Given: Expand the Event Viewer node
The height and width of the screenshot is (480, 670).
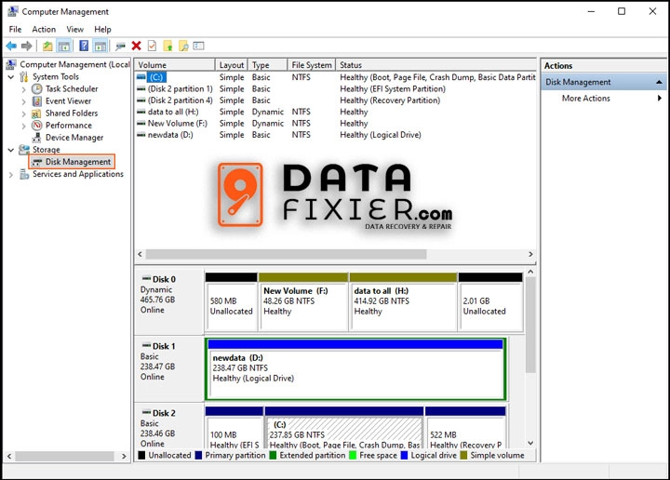Looking at the screenshot, I should point(24,101).
